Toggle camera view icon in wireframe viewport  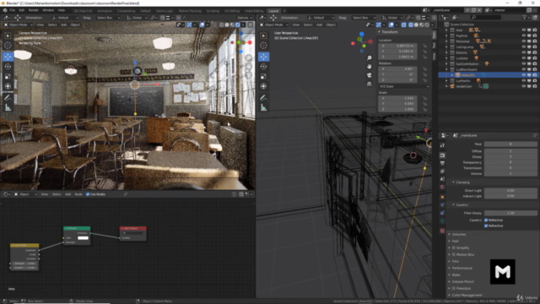click(x=370, y=75)
